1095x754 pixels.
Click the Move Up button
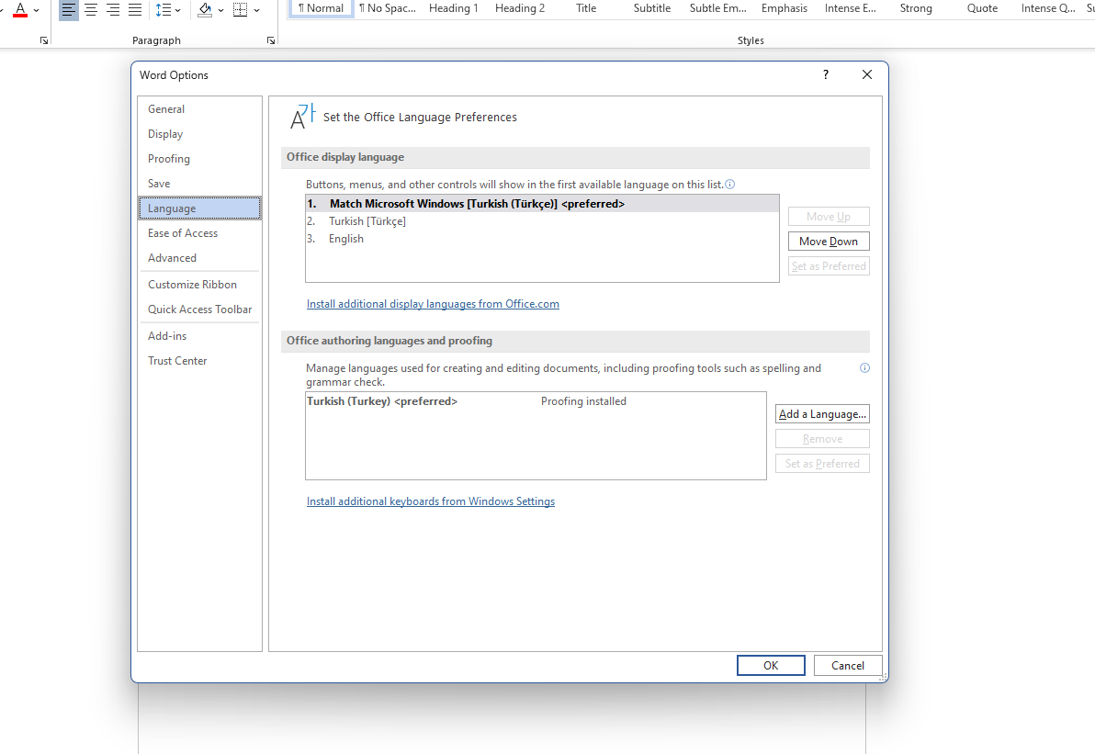(829, 217)
